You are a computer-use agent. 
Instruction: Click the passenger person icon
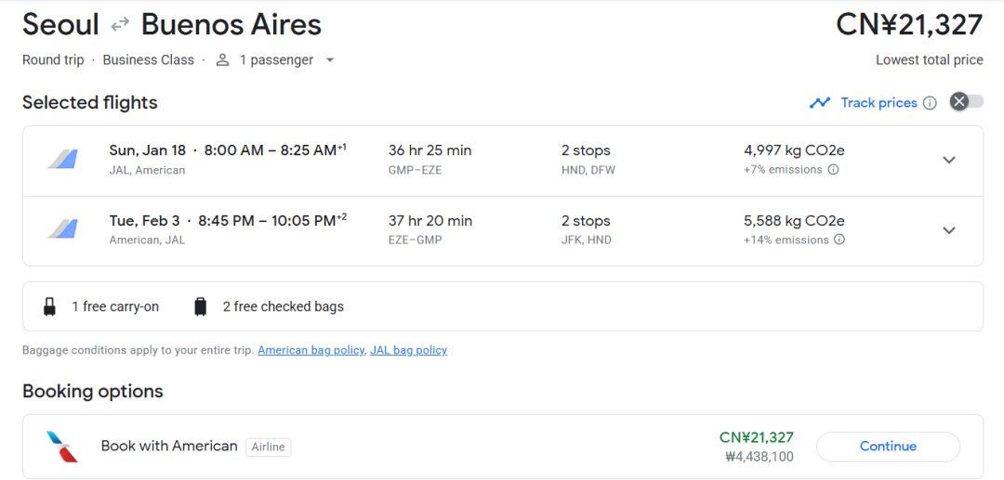222,60
